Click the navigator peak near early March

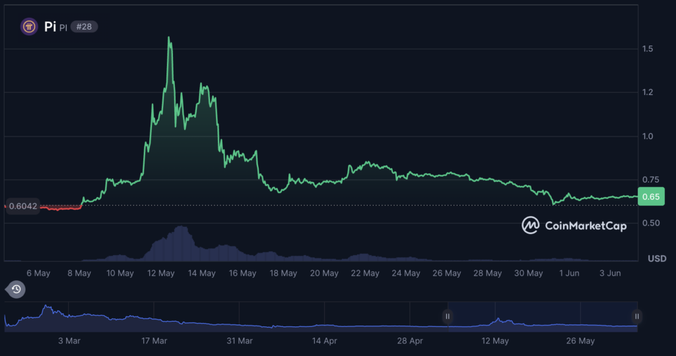(46, 307)
